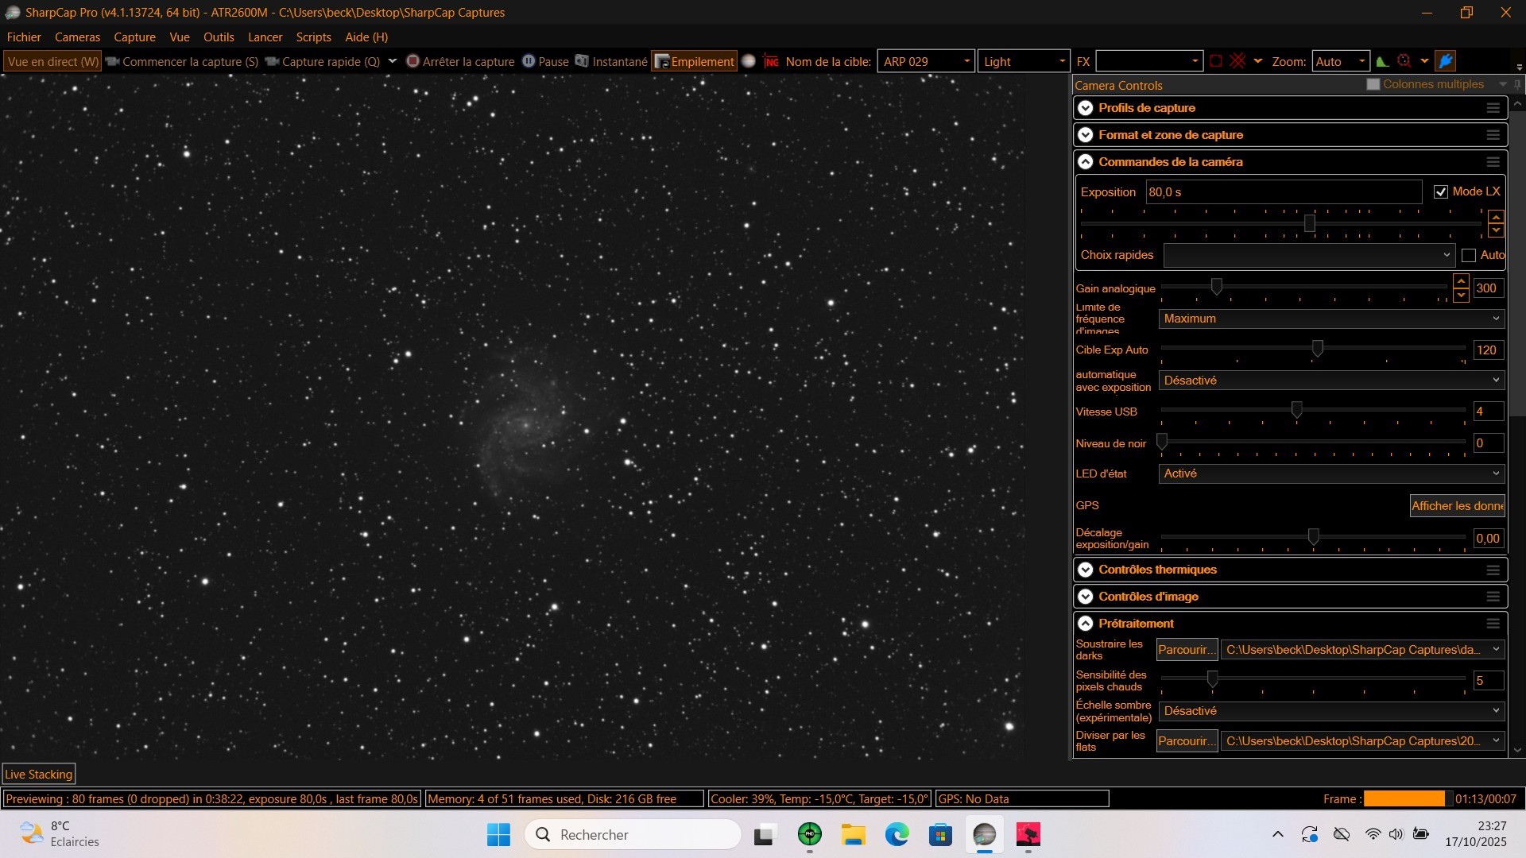Screen dimensions: 1526x858
Task: Click the red square selection area icon
Action: [x=1216, y=61]
